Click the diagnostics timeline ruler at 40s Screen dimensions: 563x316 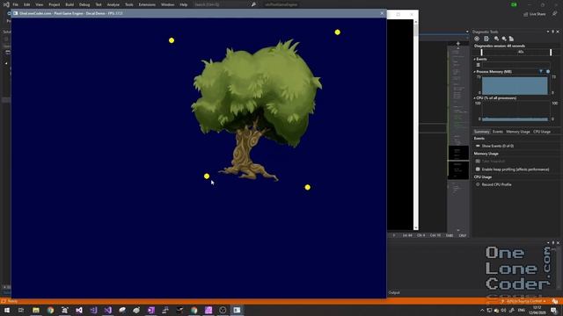(x=521, y=53)
